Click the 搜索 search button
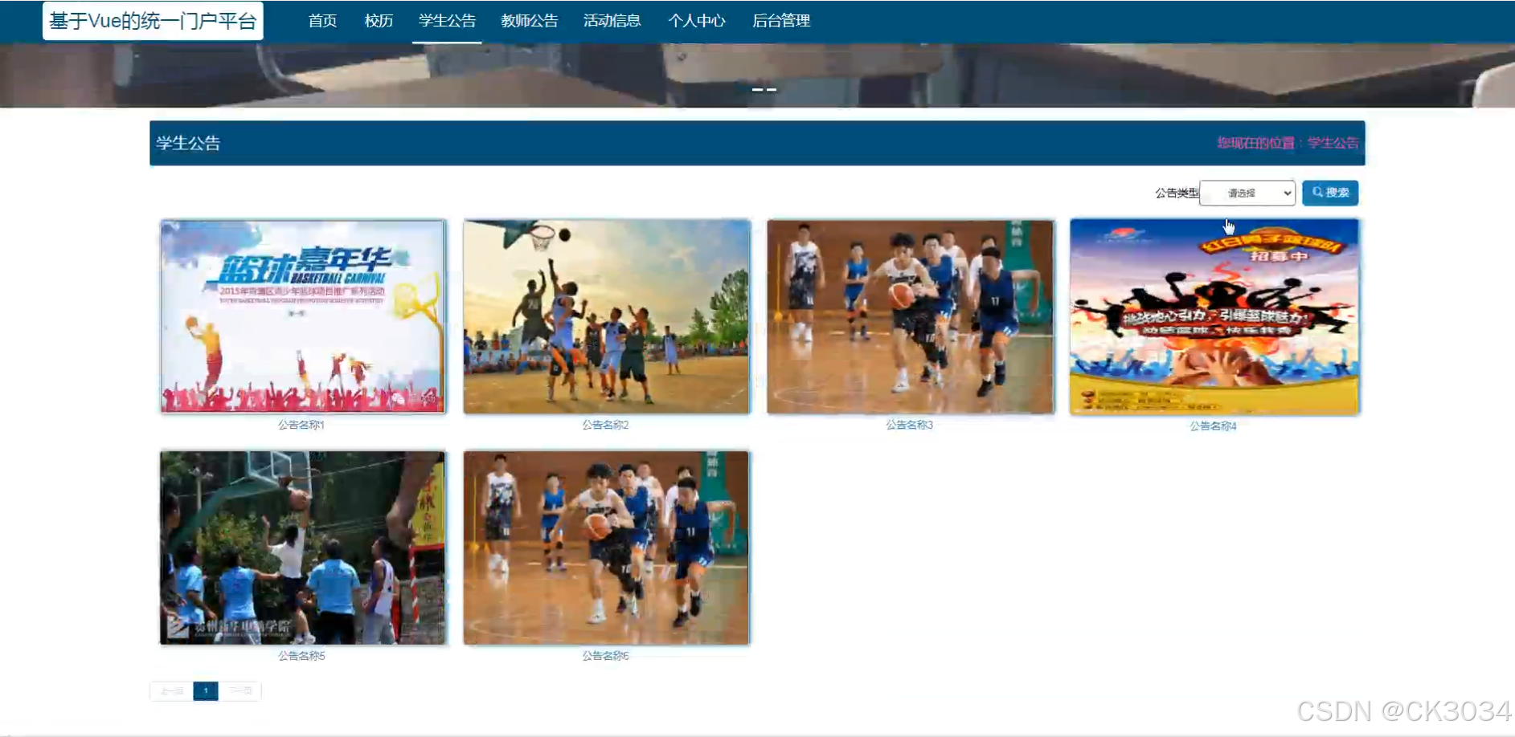The width and height of the screenshot is (1515, 737). click(1330, 192)
